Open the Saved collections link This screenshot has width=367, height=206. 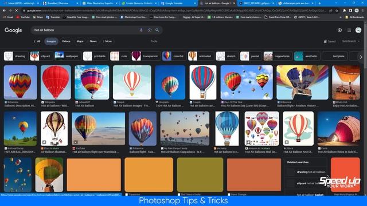[x=330, y=41]
